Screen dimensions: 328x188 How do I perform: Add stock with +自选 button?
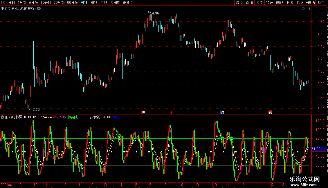point(310,3)
